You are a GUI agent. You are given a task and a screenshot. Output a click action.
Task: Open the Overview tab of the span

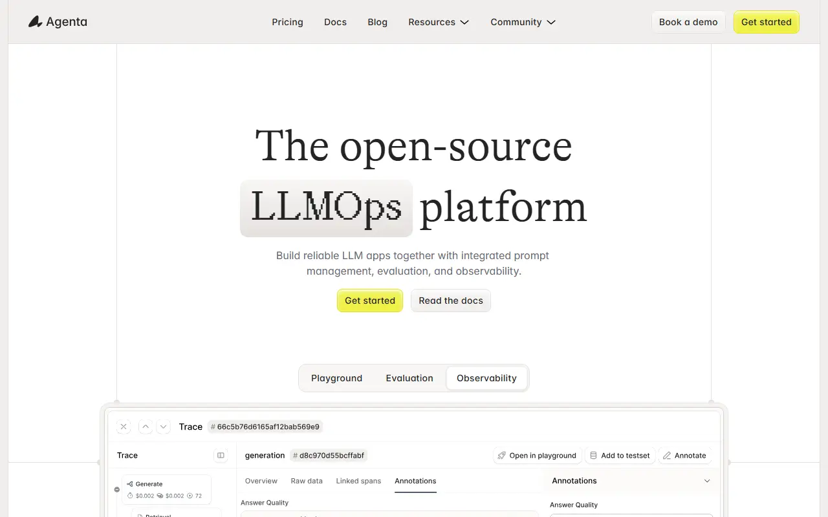(x=261, y=481)
